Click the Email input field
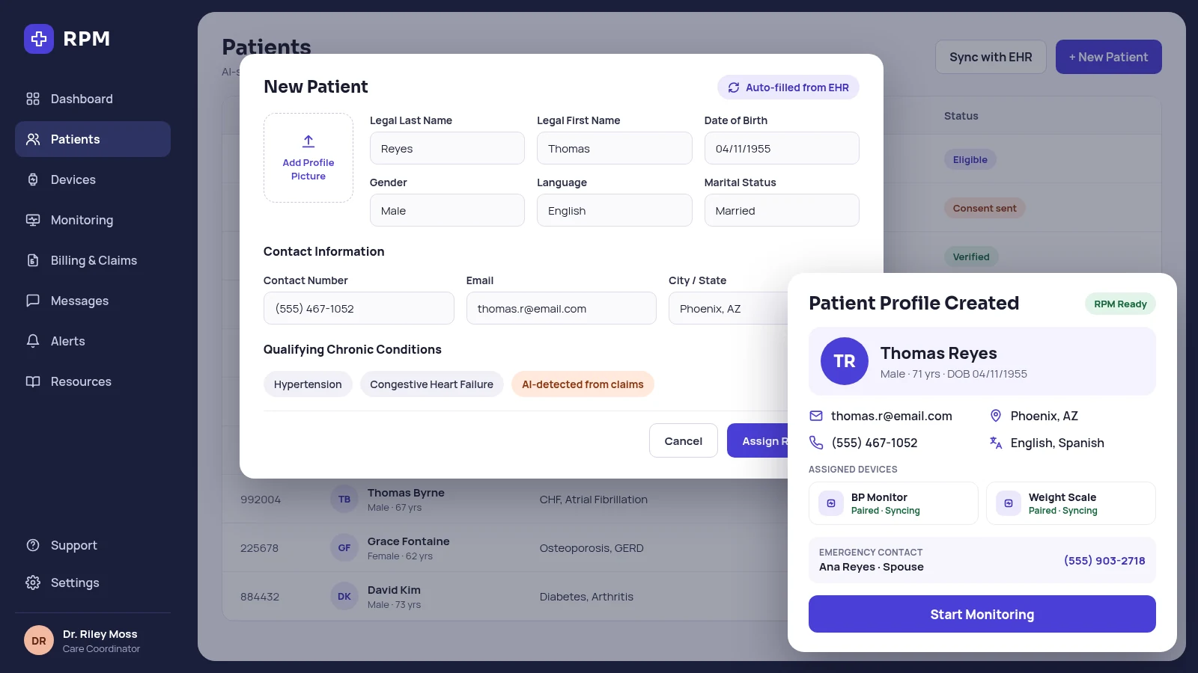1198x673 pixels. (x=562, y=308)
